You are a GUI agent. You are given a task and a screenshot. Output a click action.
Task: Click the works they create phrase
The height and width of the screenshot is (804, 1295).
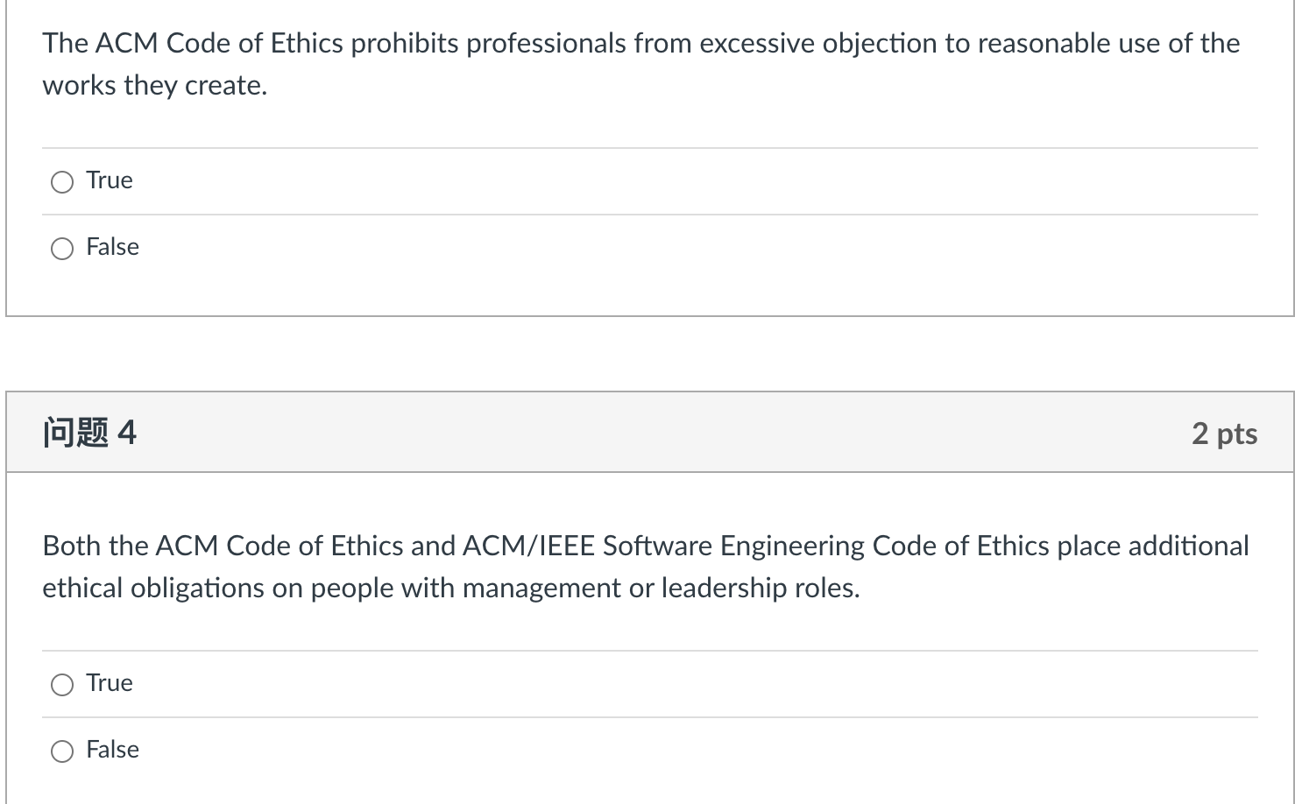click(154, 85)
